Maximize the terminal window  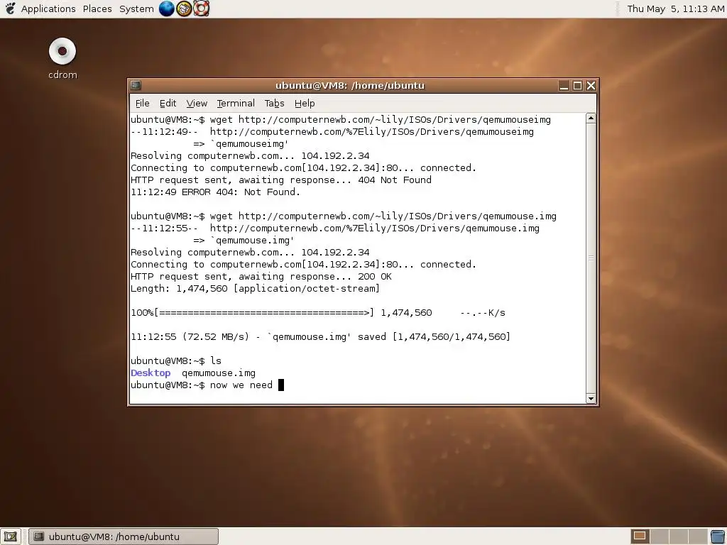pyautogui.click(x=577, y=86)
